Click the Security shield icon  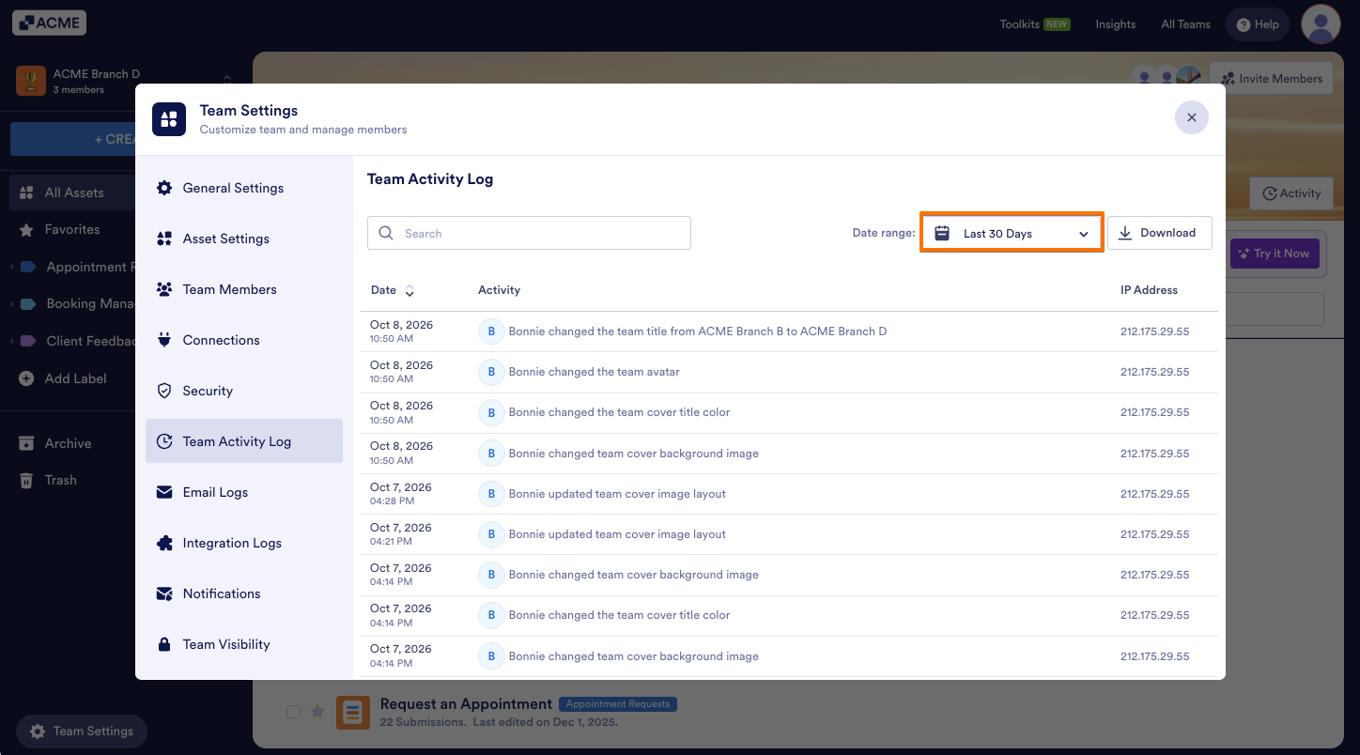point(164,391)
